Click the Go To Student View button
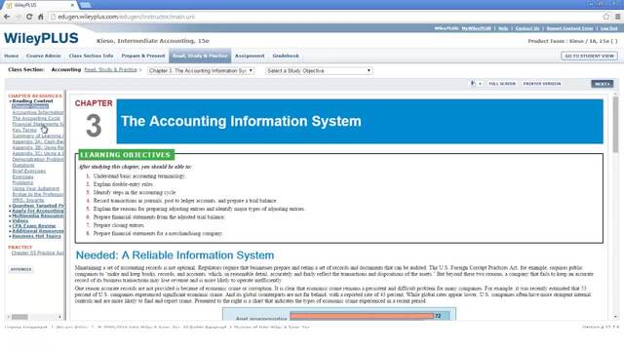Viewport: 624px width, 351px height. click(x=589, y=57)
